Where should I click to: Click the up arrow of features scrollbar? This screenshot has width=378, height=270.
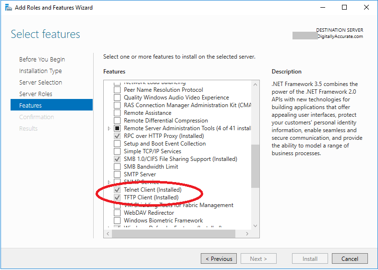click(256, 85)
